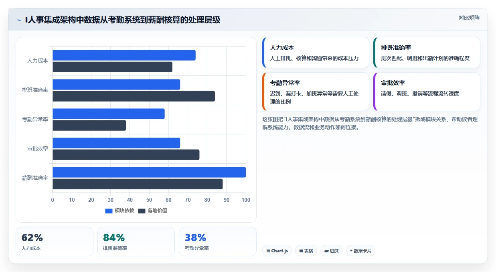This screenshot has height=272, width=496.
Task: Click the 84% 排班准确率 stat card
Action: point(136,242)
